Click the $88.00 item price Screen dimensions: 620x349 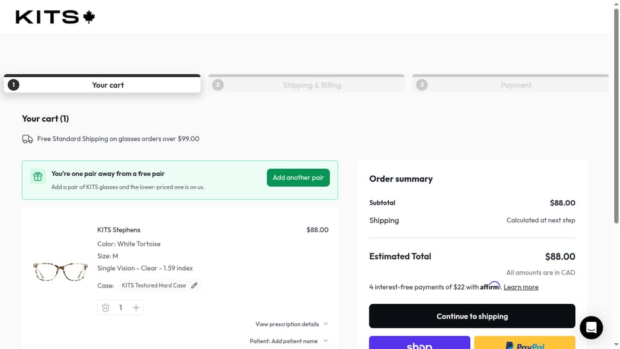coord(318,230)
